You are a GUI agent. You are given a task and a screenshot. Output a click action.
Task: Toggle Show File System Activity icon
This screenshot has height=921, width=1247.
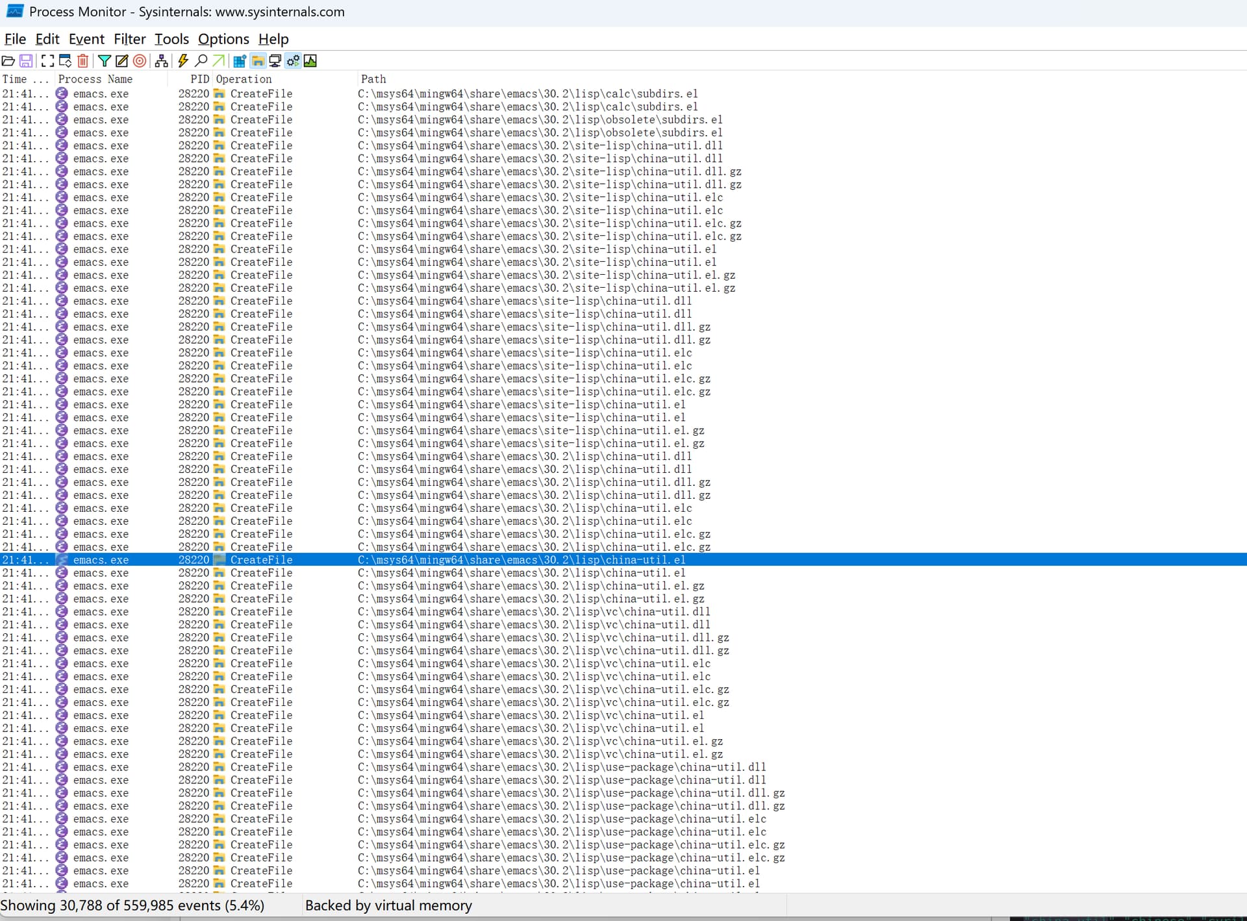pos(258,61)
